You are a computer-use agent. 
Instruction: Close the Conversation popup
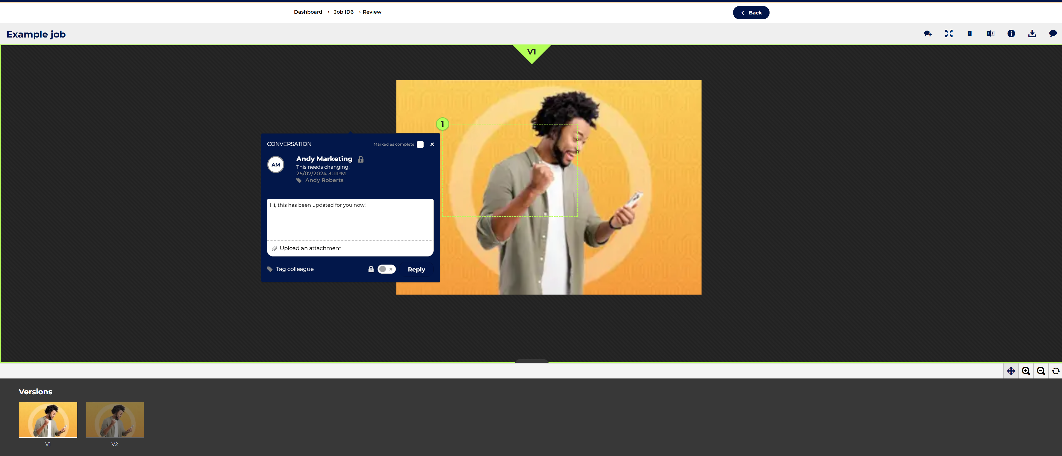(x=432, y=144)
